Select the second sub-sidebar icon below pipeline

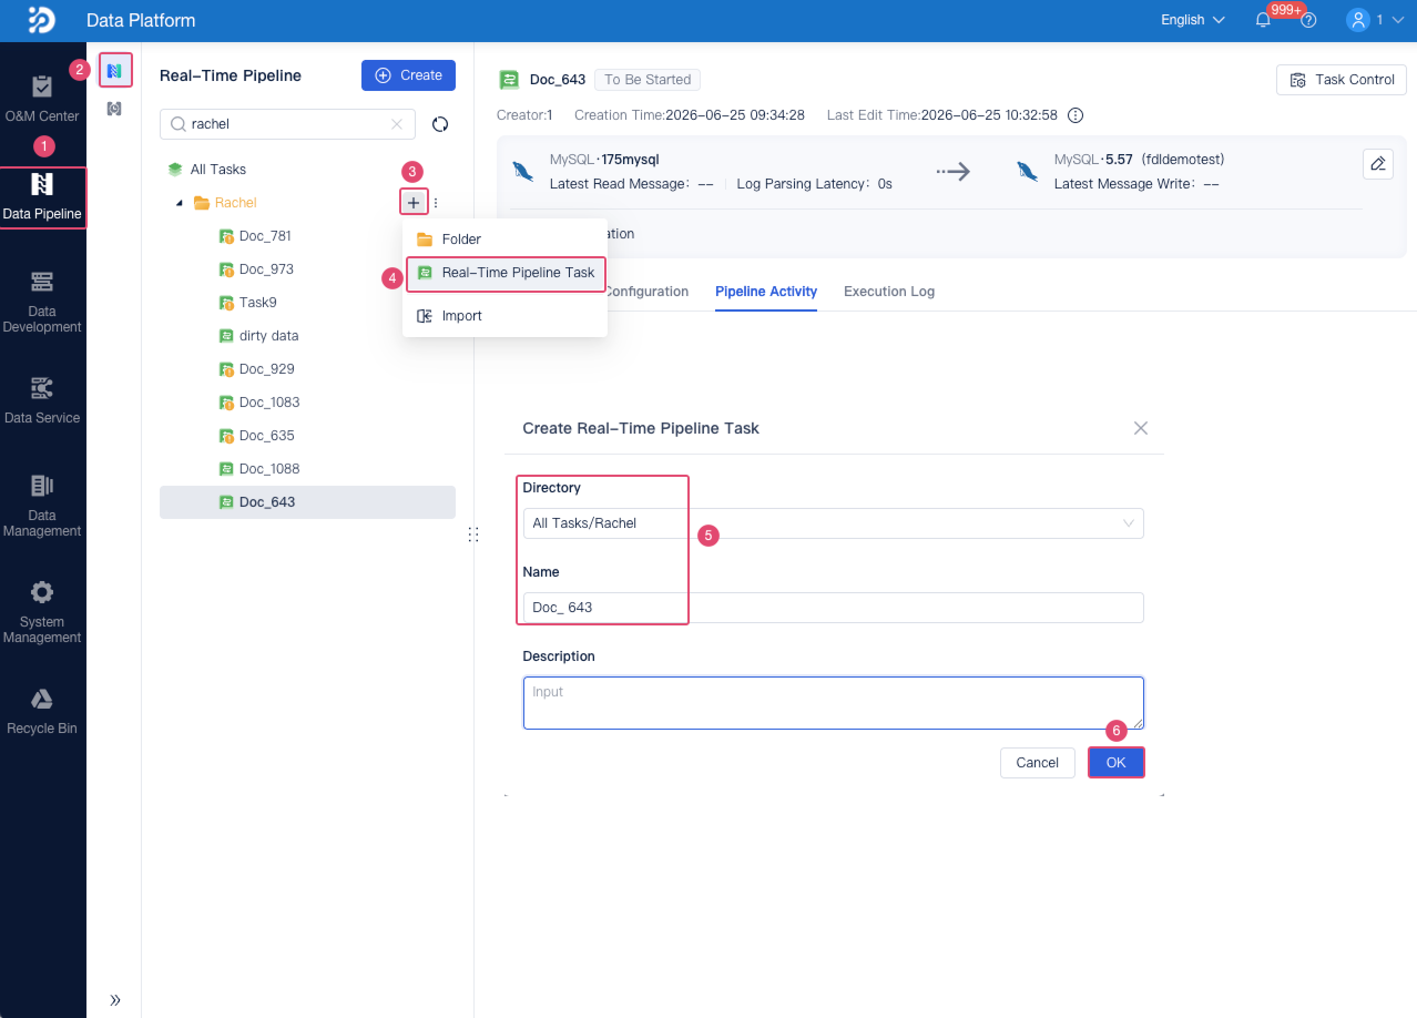[x=114, y=109]
